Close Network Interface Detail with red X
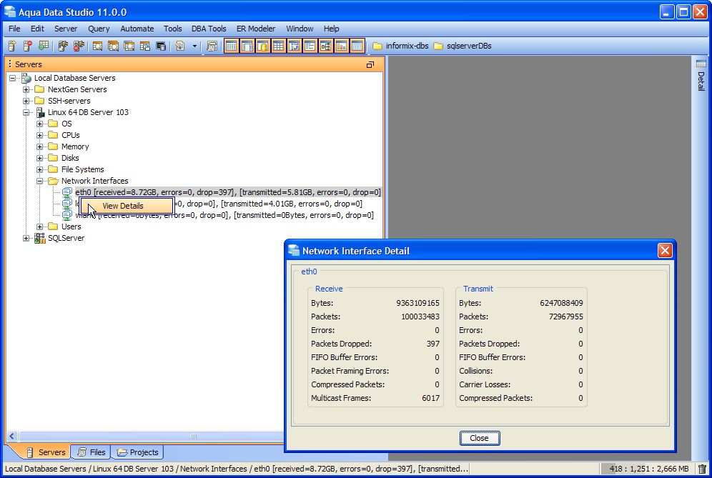 click(x=665, y=251)
